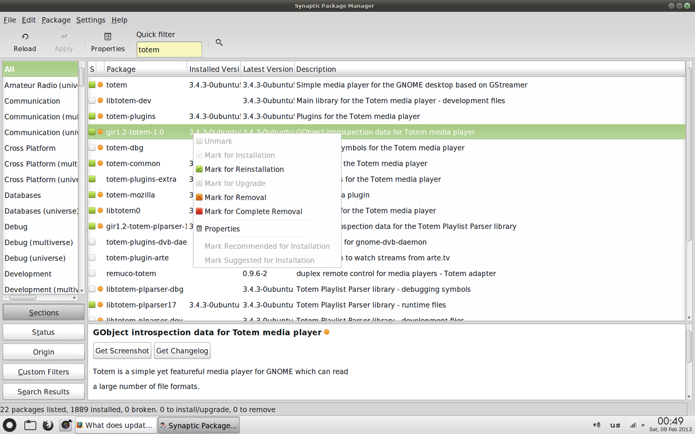
Task: Click the supported icon beside libtotem-dev
Action: pos(100,101)
